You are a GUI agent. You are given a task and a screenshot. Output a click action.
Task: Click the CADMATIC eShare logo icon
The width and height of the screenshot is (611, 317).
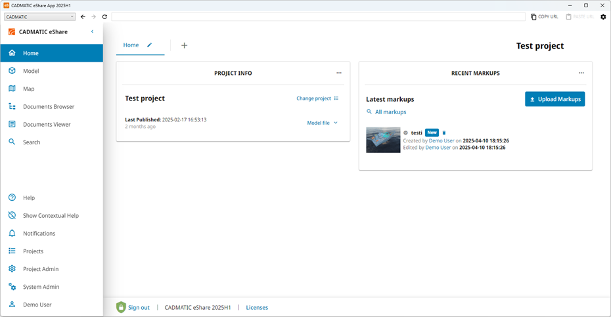[12, 32]
